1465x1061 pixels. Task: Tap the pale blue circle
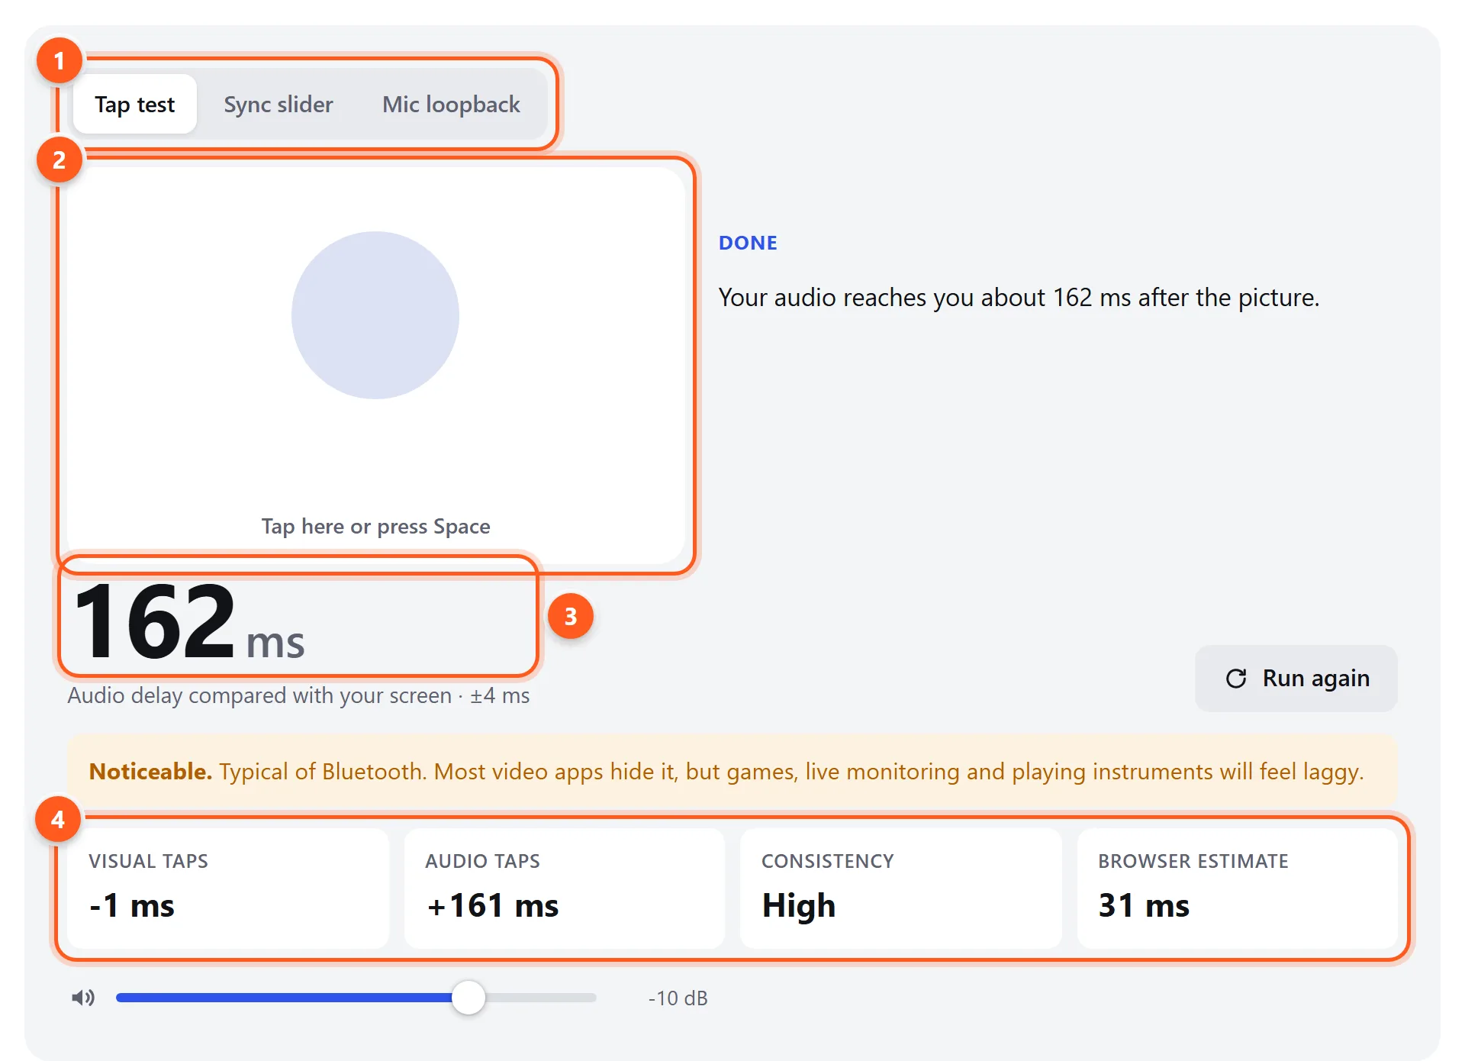pyautogui.click(x=375, y=315)
